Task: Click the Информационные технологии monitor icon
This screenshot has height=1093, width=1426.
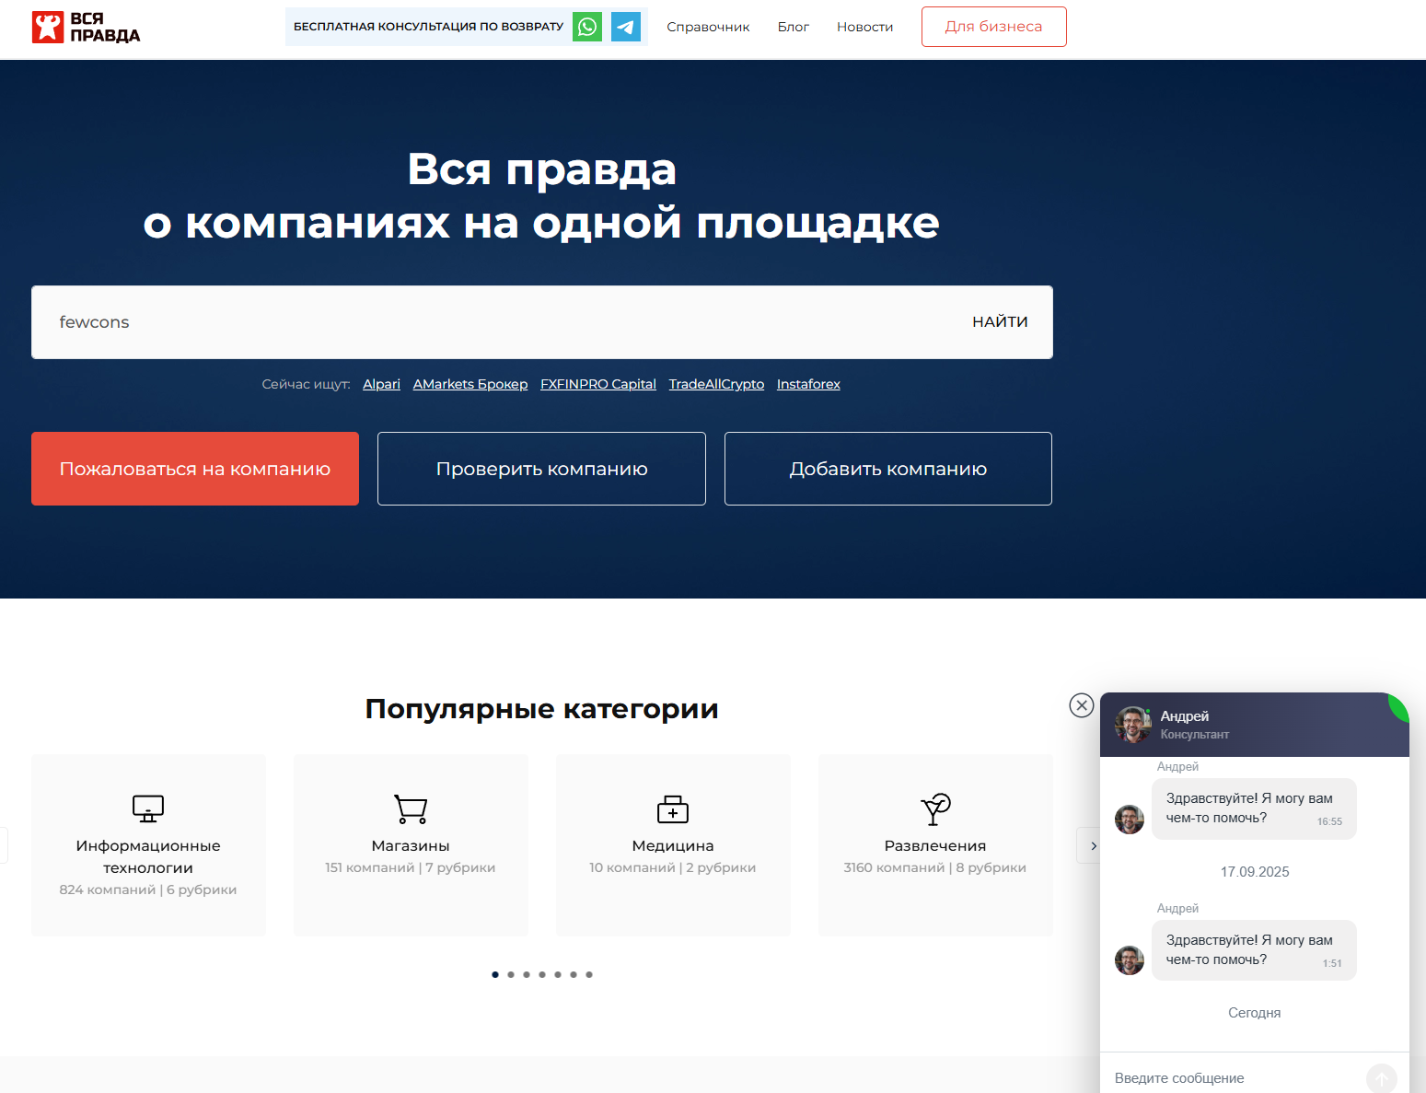Action: (x=148, y=808)
